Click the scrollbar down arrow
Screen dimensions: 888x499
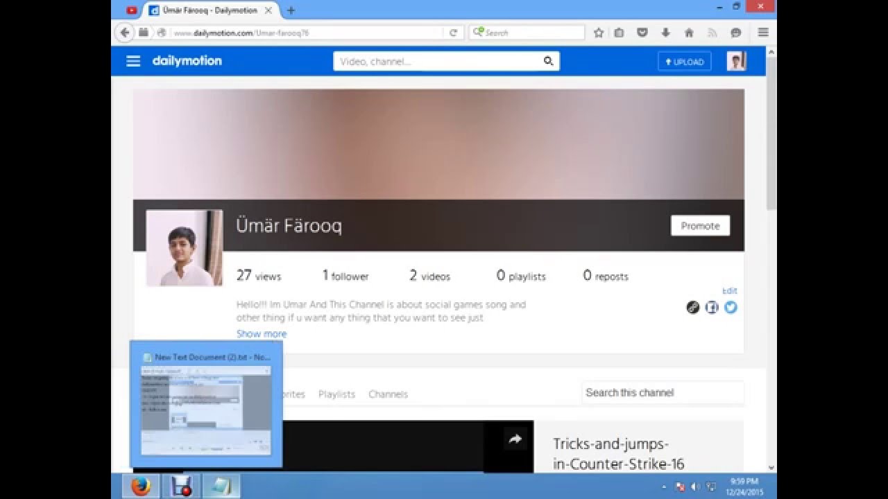pyautogui.click(x=771, y=467)
